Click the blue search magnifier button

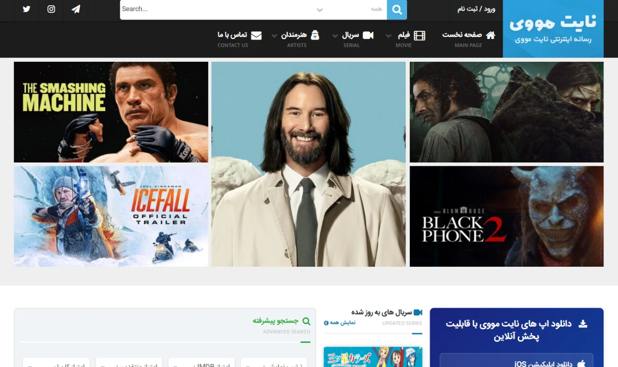point(397,10)
